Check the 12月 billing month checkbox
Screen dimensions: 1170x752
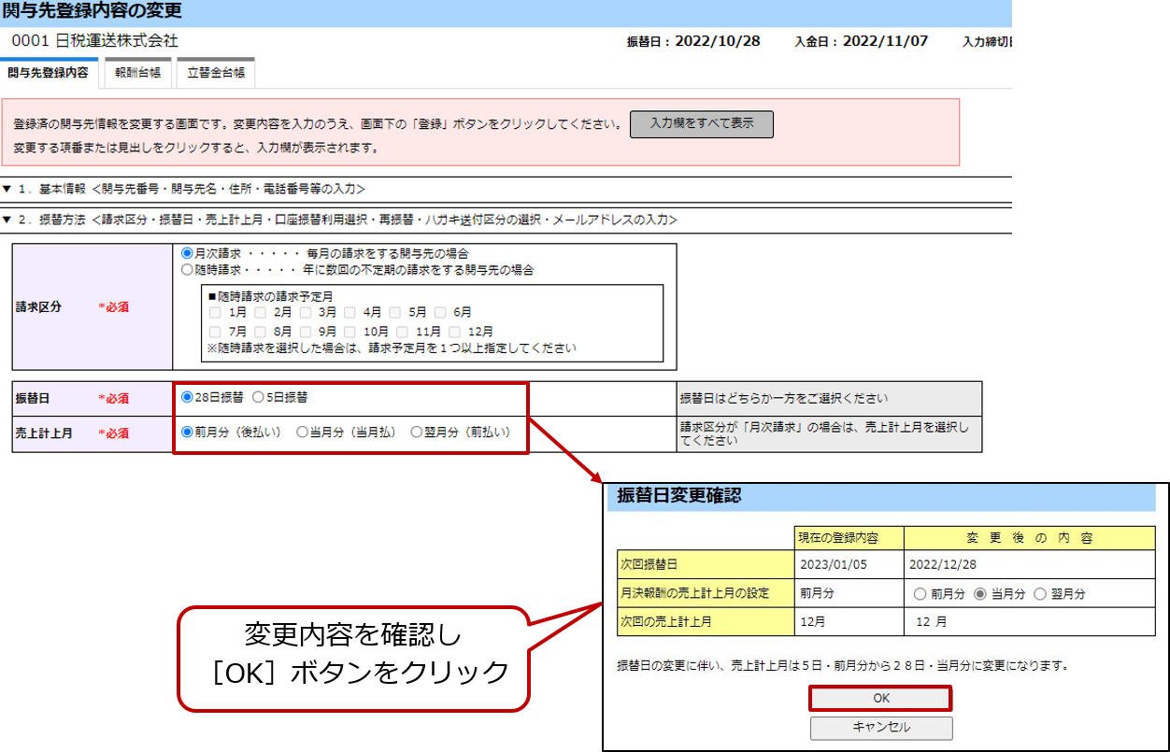455,332
